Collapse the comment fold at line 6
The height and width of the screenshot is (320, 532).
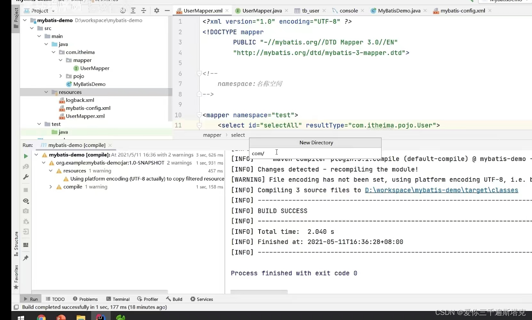pos(199,73)
